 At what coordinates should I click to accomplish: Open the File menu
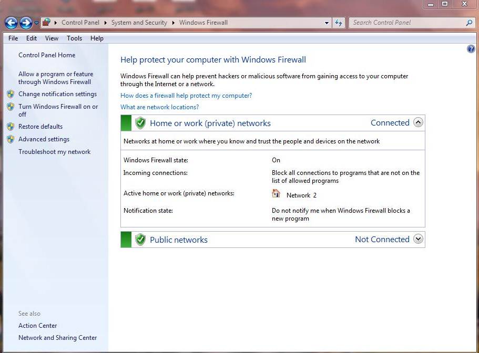(x=13, y=38)
